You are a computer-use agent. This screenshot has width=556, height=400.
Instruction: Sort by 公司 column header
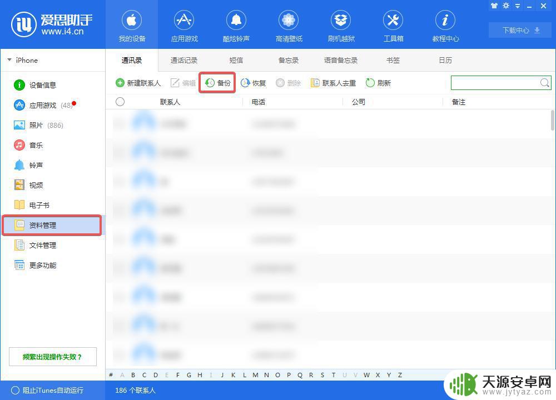click(x=359, y=102)
